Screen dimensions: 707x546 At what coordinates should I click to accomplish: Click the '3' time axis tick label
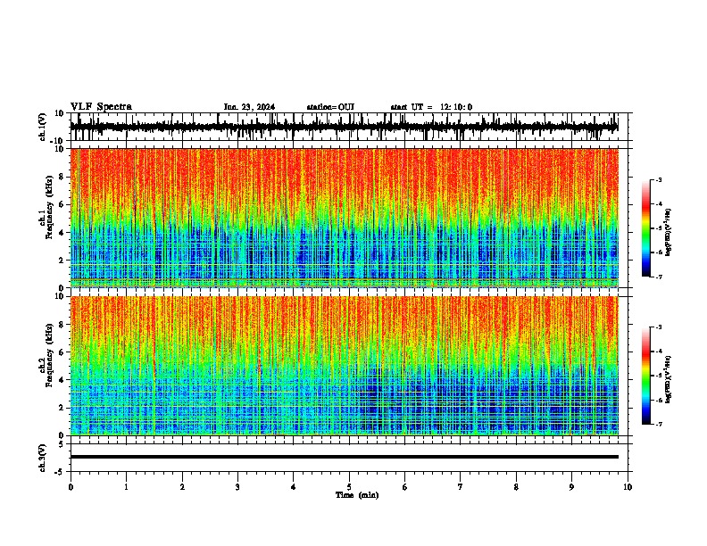point(237,487)
